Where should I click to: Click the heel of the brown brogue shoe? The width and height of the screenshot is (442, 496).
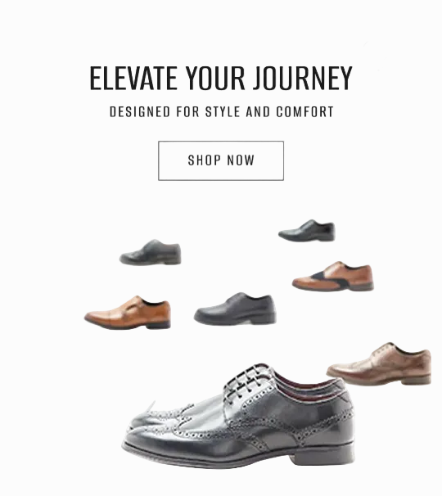pyautogui.click(x=416, y=379)
